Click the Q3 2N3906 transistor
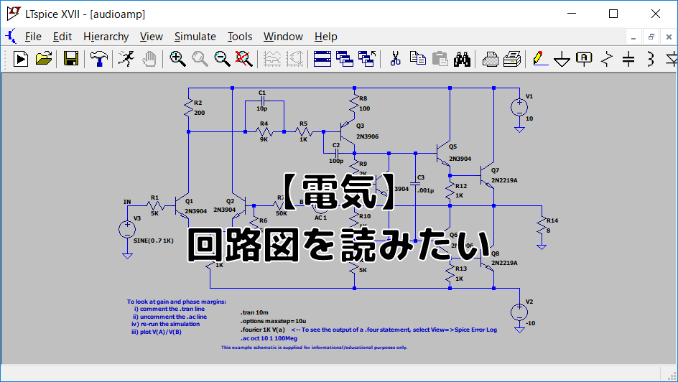This screenshot has width=678, height=382. point(347,131)
